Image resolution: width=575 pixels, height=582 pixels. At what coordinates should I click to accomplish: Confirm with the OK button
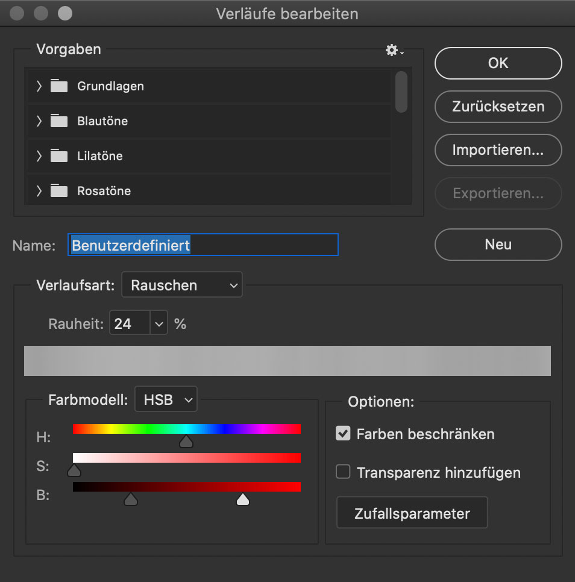pos(498,63)
